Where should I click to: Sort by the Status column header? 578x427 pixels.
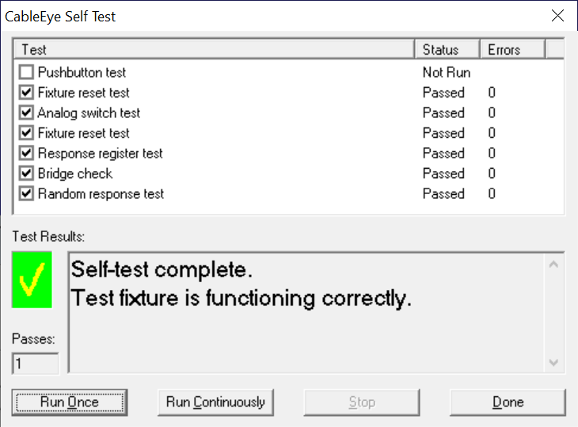(447, 49)
